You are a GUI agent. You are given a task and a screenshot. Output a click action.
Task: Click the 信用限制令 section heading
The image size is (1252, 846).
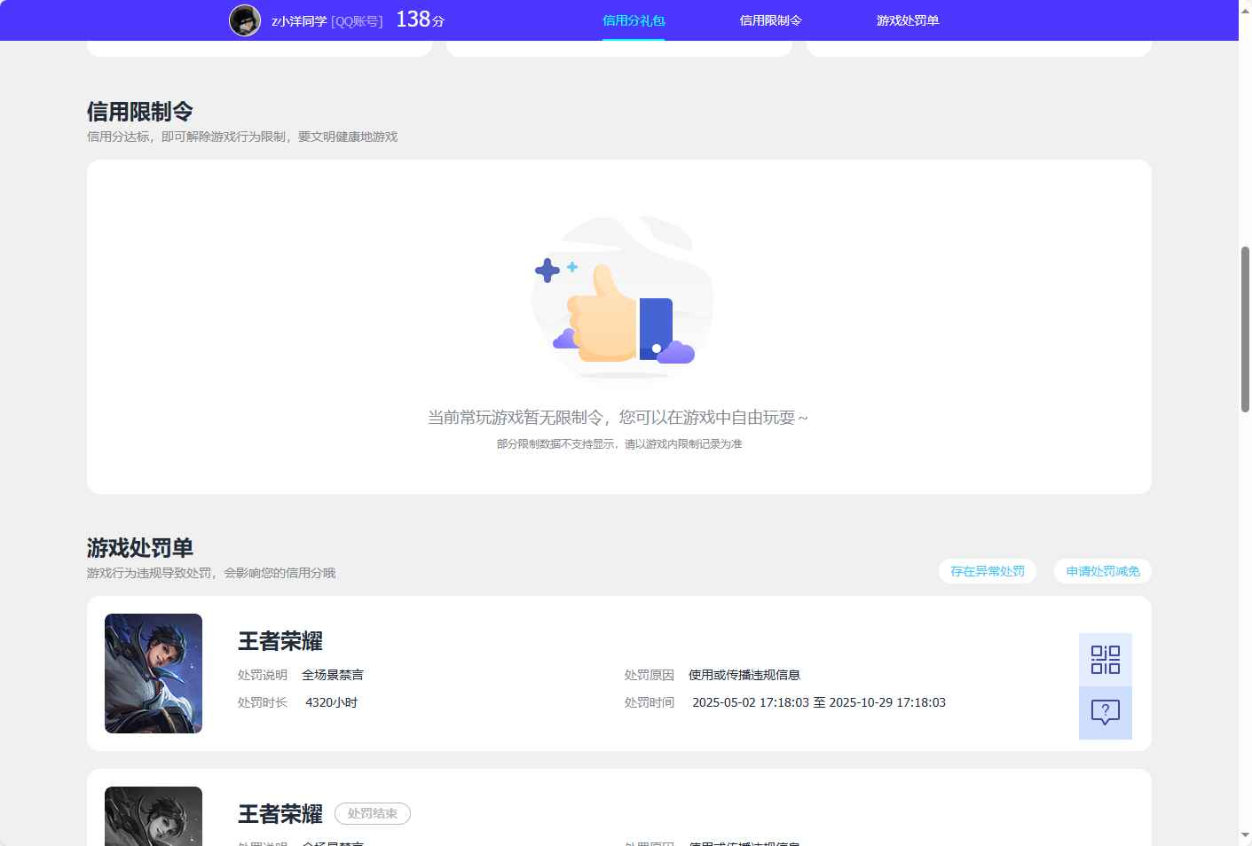pos(140,112)
